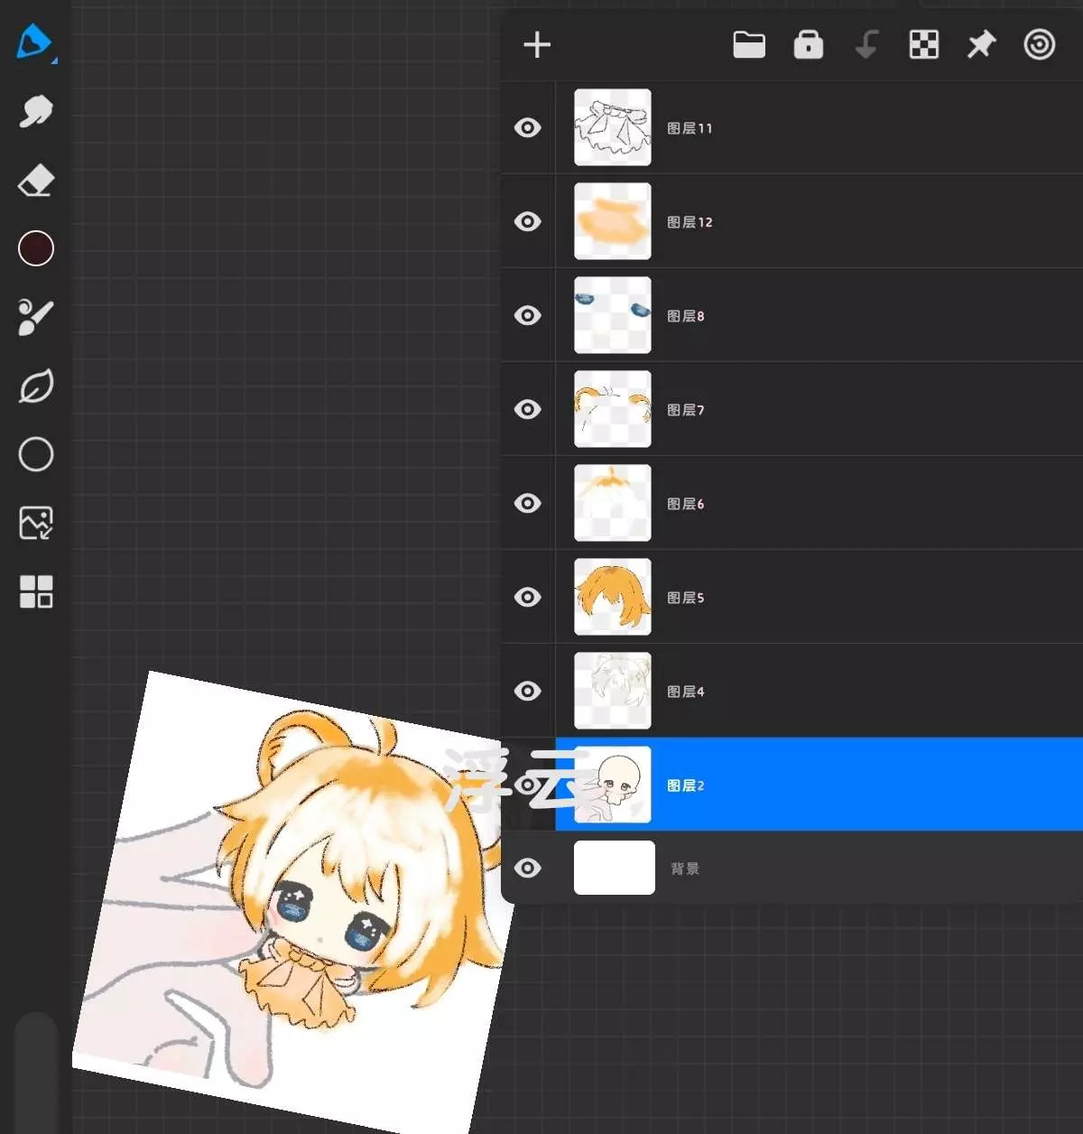Create a layer group folder
This screenshot has width=1083, height=1134.
[749, 44]
